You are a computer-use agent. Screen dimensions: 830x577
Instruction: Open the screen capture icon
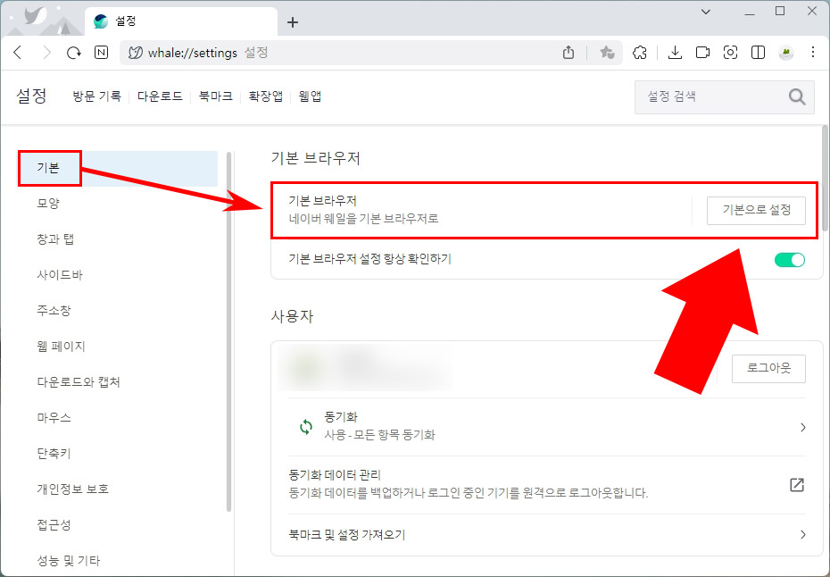pyautogui.click(x=730, y=53)
